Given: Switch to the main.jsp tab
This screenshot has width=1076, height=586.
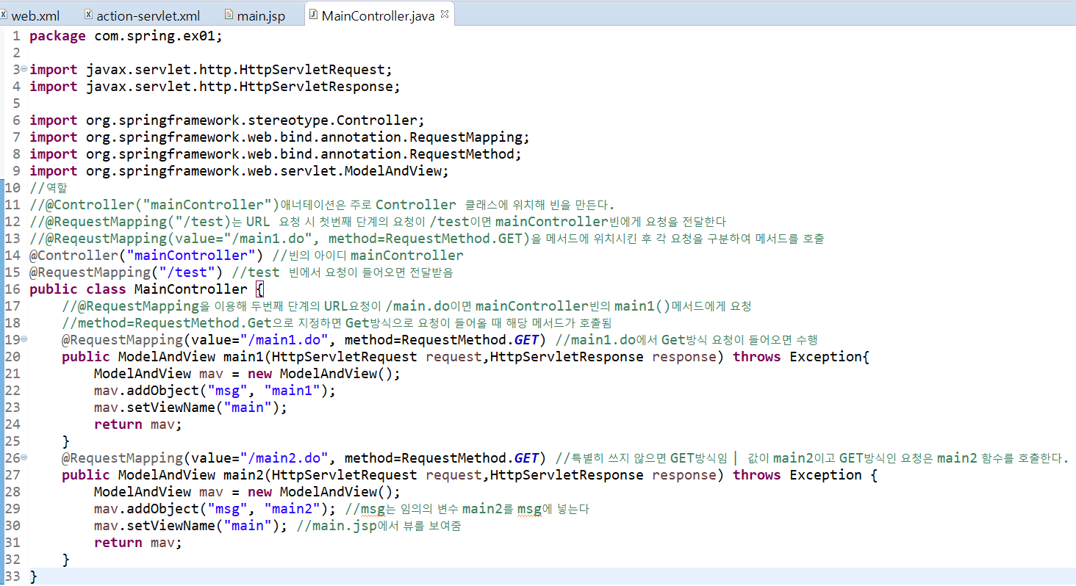Looking at the screenshot, I should point(262,15).
